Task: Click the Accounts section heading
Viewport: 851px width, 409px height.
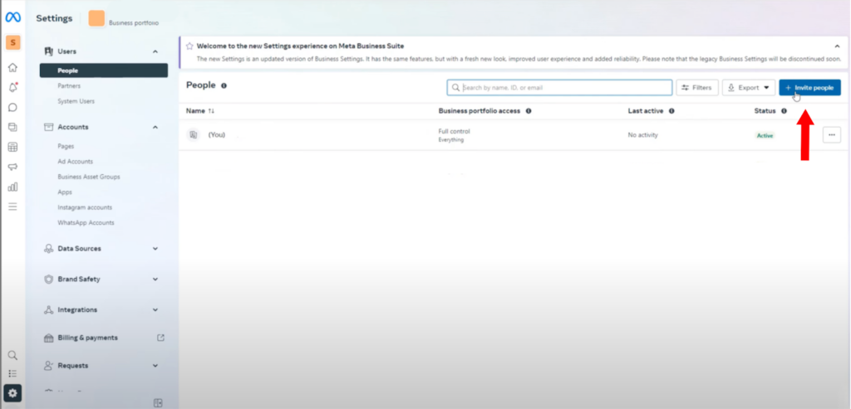Action: tap(73, 127)
